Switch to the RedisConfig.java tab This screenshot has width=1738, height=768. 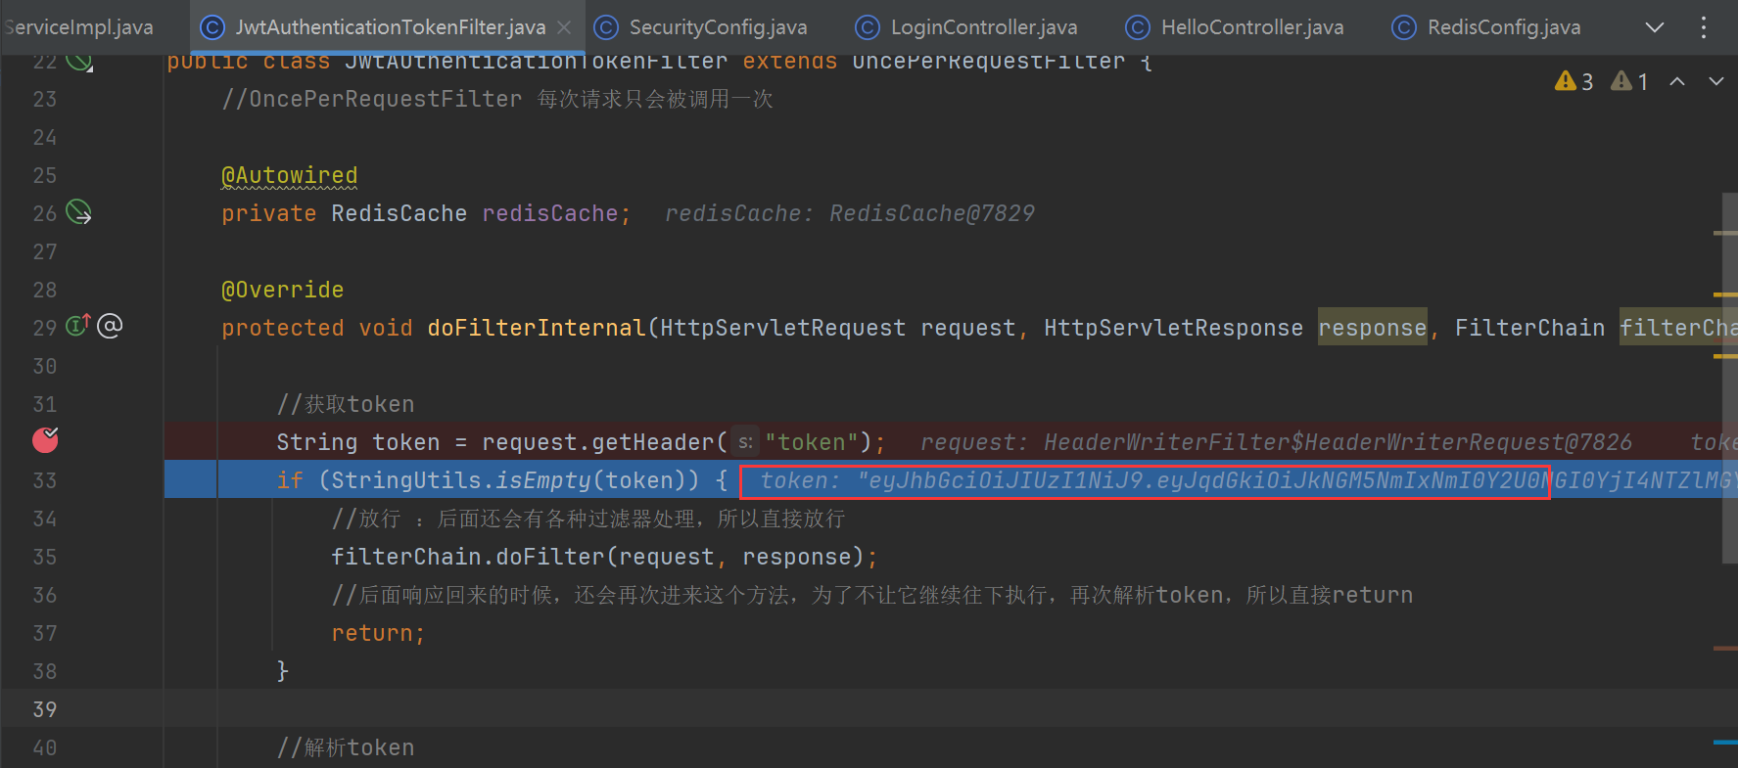[1485, 27]
